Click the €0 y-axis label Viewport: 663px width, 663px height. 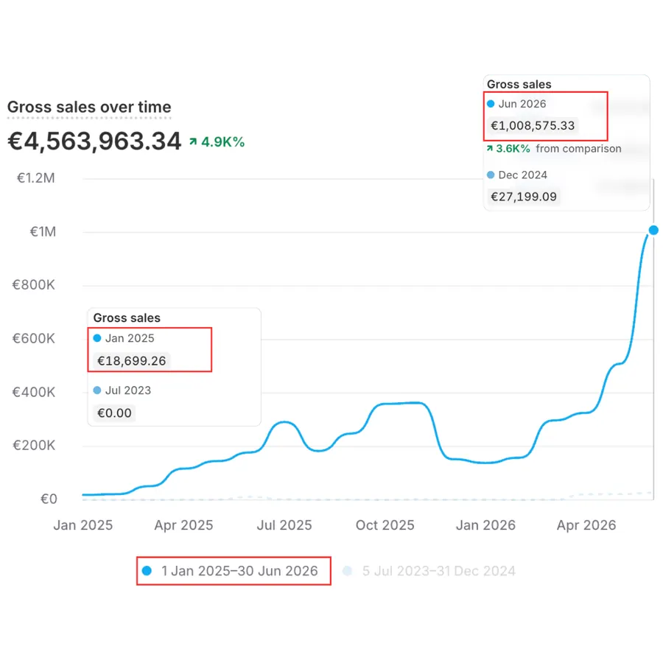pyautogui.click(x=49, y=499)
